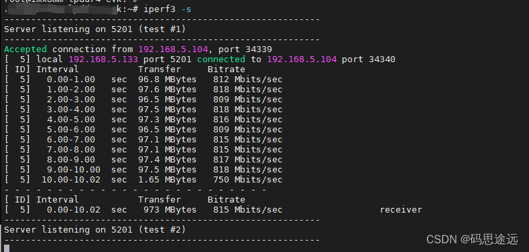Click 815 Mbits/sec in the 7.00-8.00 row
529x252 pixels.
(x=247, y=149)
